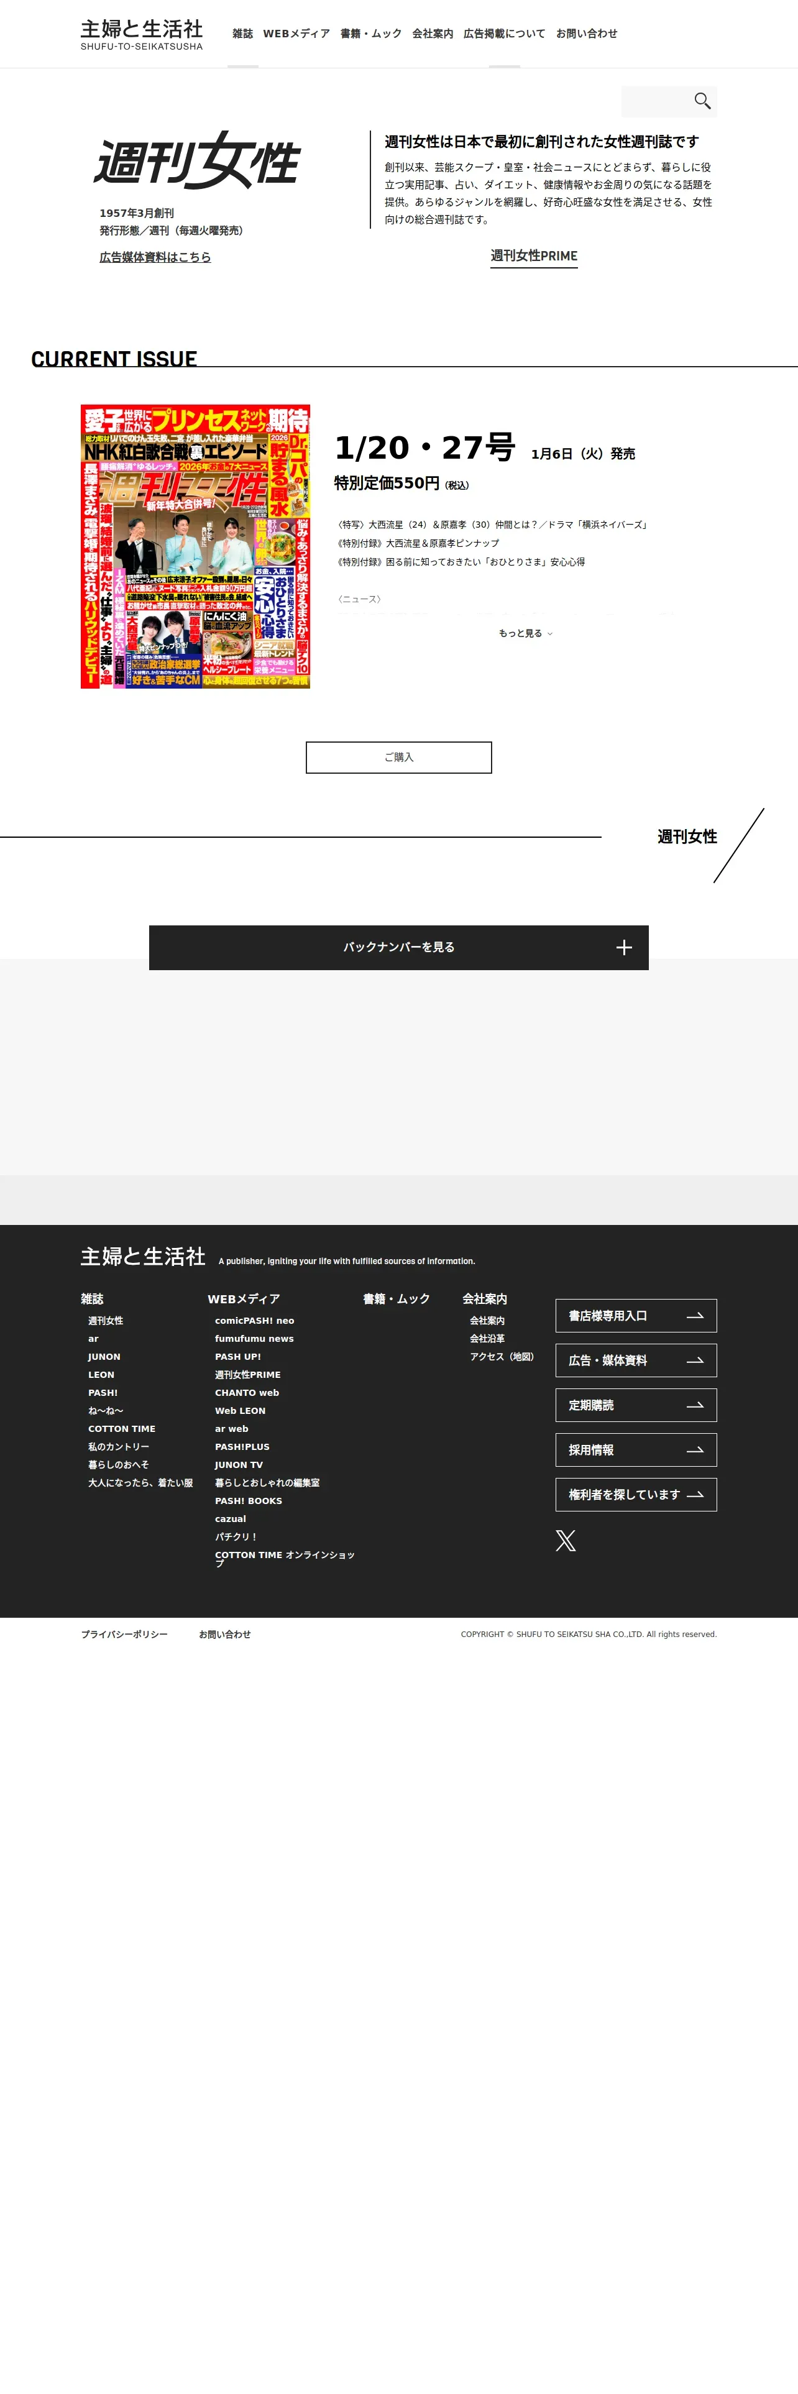Screen dimensions: 798x2394
Task: Click the 週刊女性 magazine title logo
Action: pos(197,160)
